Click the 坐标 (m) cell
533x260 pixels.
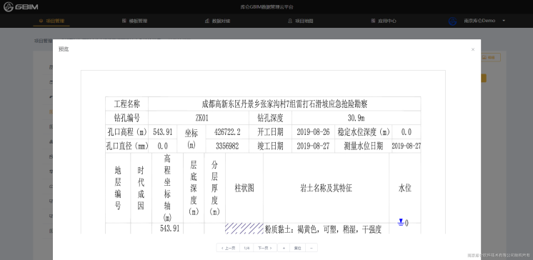point(191,139)
